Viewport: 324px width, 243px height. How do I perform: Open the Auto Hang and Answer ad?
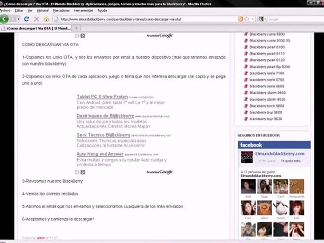pyautogui.click(x=100, y=154)
